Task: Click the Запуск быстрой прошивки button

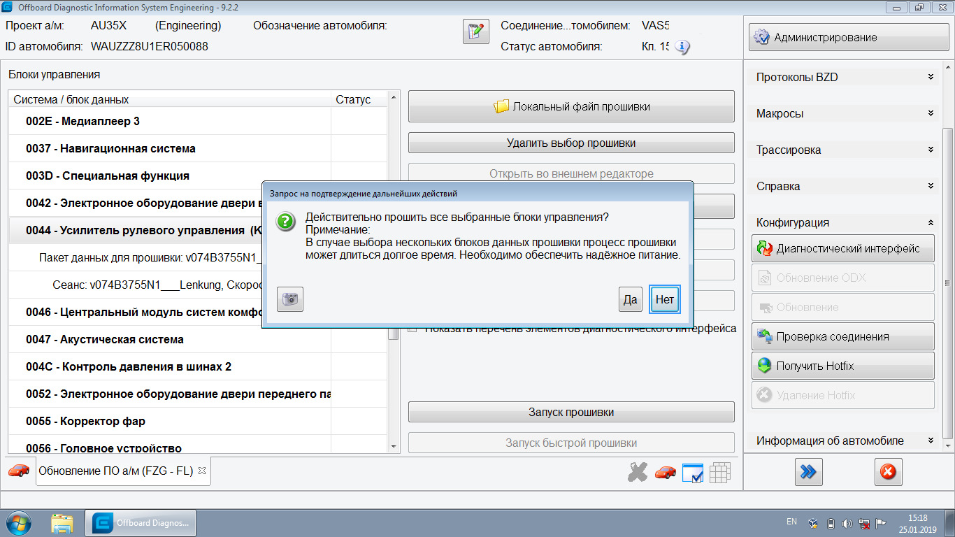Action: click(x=571, y=443)
